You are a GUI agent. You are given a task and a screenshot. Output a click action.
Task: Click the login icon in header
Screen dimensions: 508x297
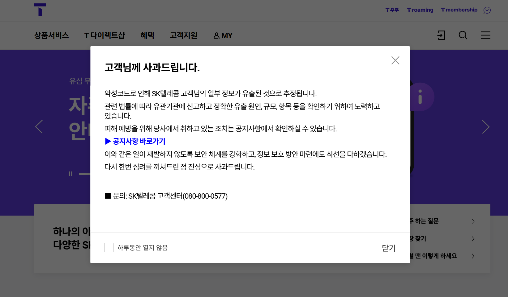441,35
